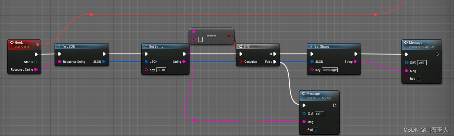Click the Branch (分支) node icon

tap(240, 46)
